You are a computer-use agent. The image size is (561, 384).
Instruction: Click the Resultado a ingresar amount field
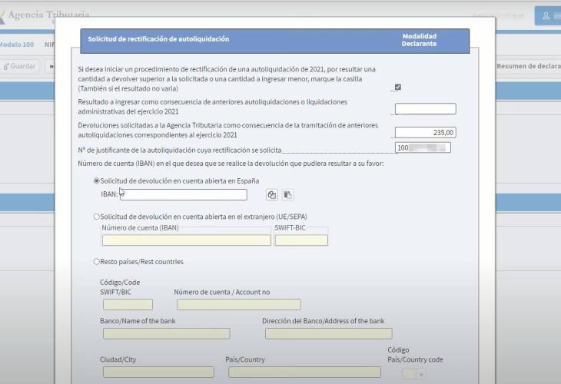pos(425,109)
